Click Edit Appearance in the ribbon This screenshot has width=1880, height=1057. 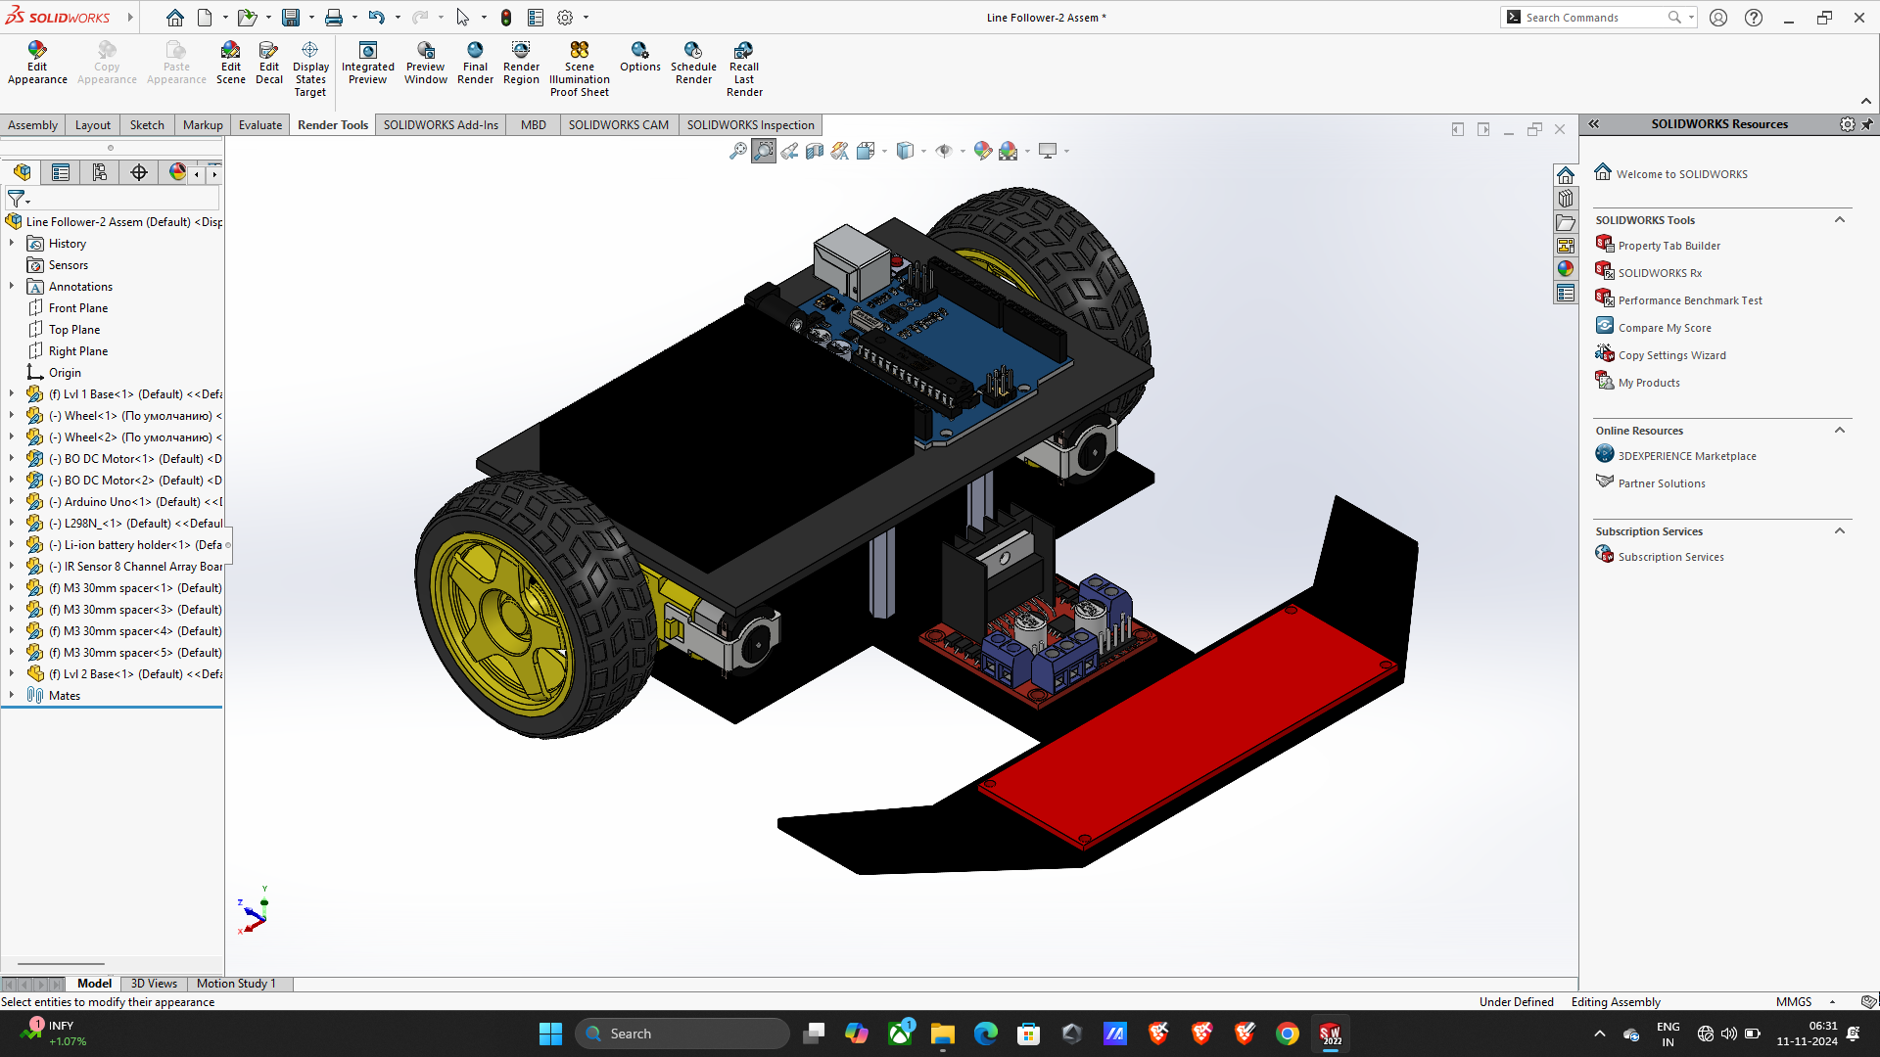(37, 63)
